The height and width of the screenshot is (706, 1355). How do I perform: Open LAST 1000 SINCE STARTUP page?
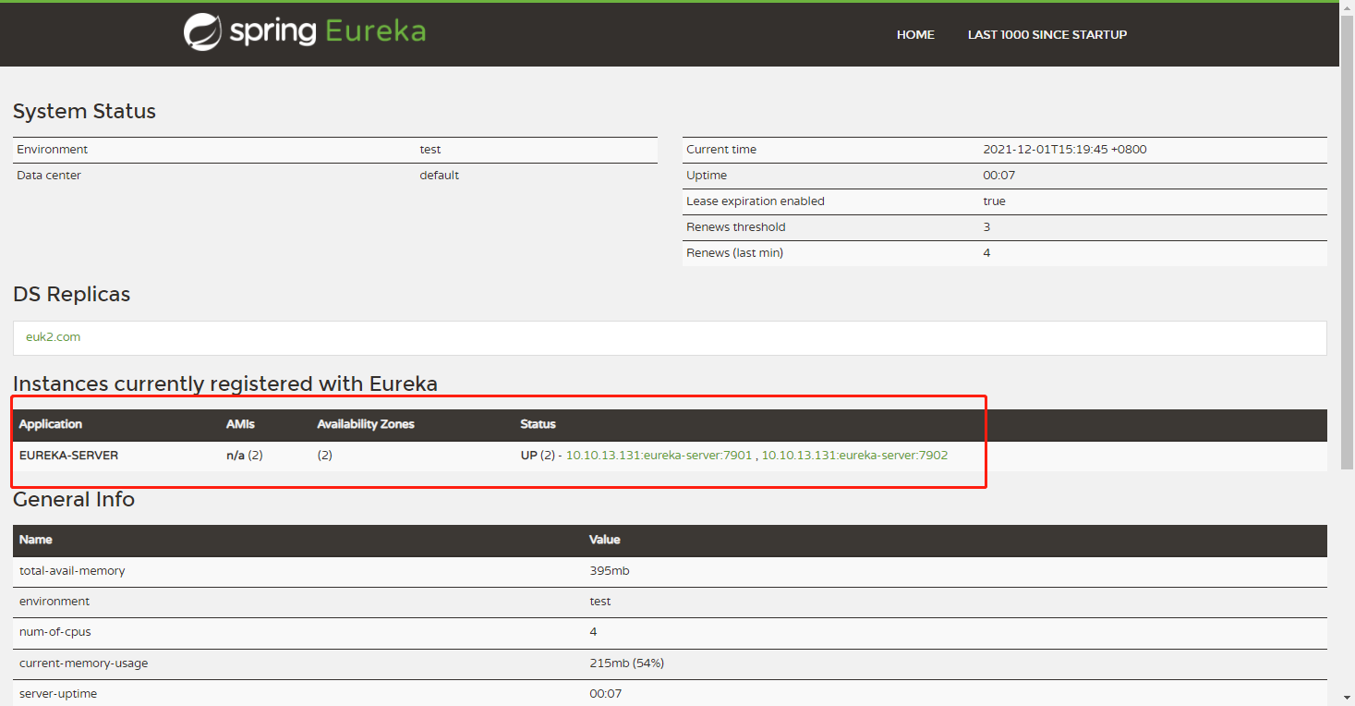pos(1047,35)
